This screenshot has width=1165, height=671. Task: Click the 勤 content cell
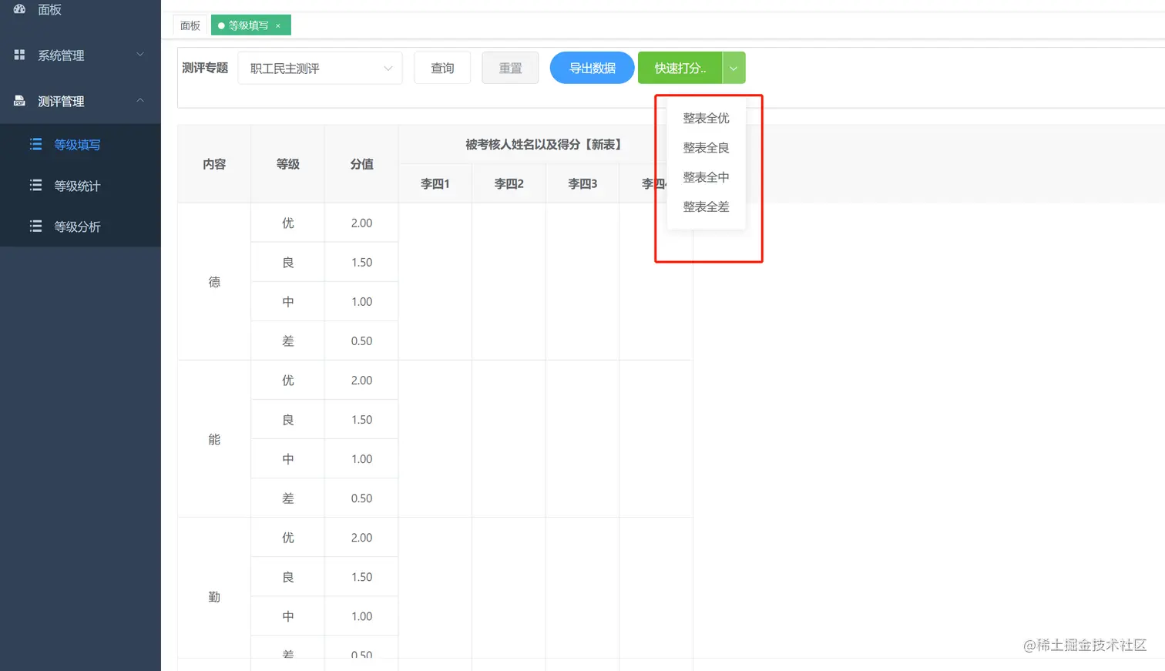tap(214, 596)
